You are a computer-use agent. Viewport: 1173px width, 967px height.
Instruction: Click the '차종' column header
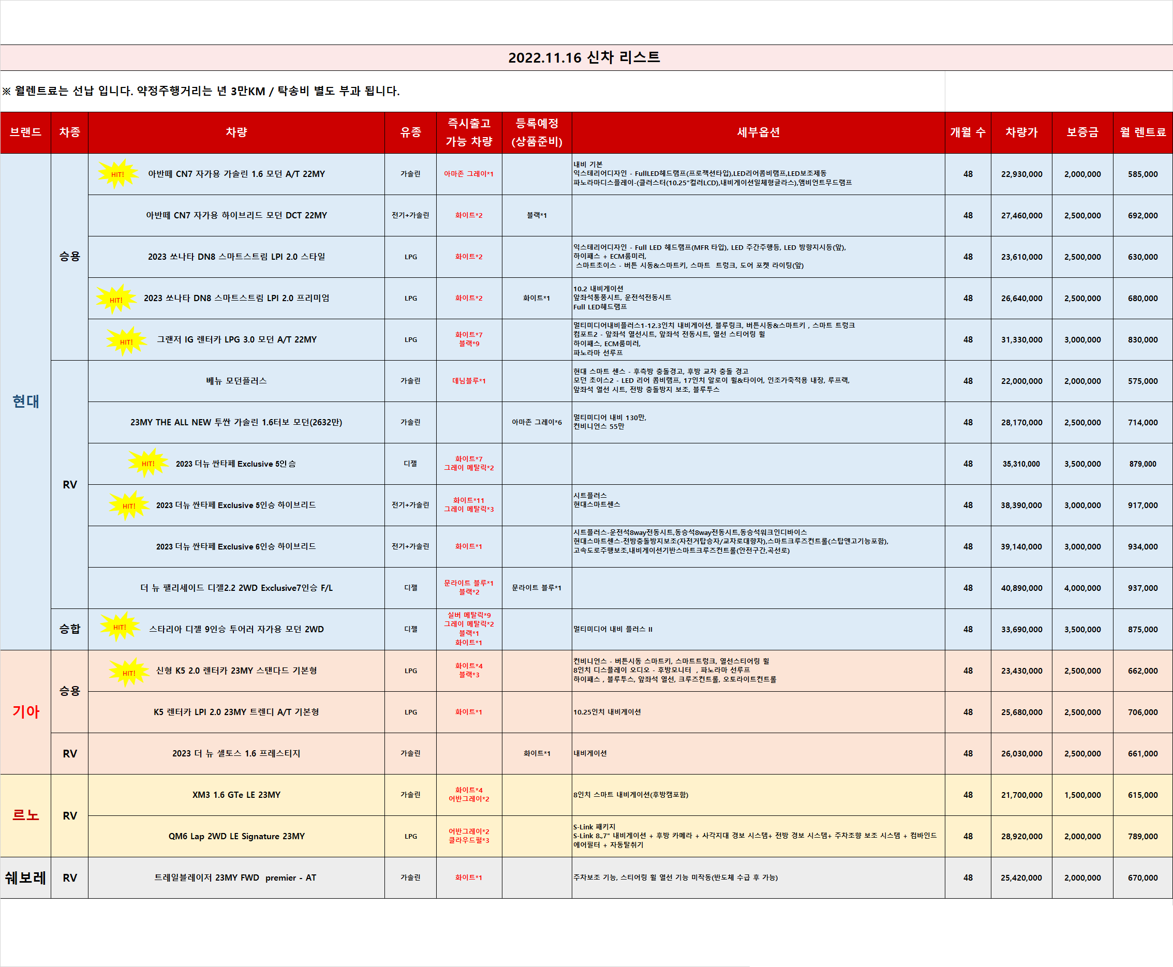[70, 132]
